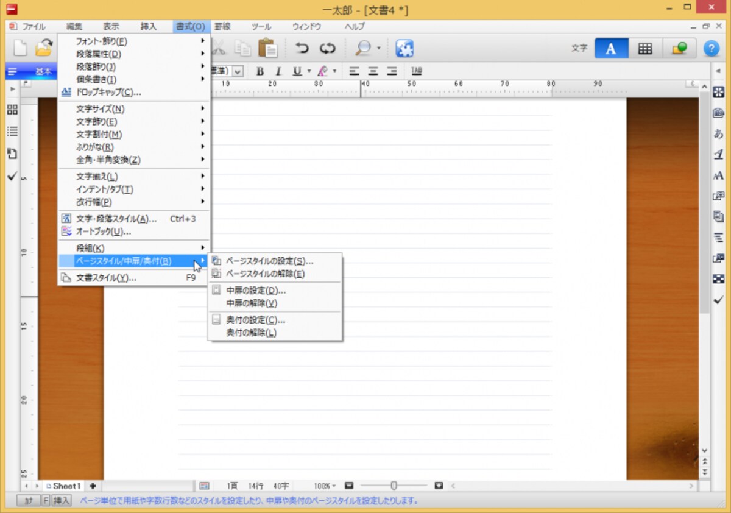Click the 挿入 insert mode indicator
The width and height of the screenshot is (731, 513).
62,501
